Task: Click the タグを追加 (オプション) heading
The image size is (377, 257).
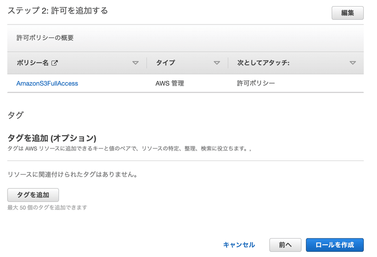Action: [x=52, y=138]
